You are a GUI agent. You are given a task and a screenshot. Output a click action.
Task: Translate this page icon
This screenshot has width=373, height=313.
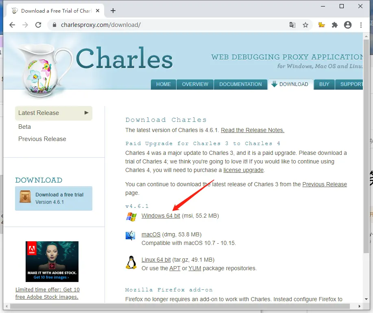[292, 25]
